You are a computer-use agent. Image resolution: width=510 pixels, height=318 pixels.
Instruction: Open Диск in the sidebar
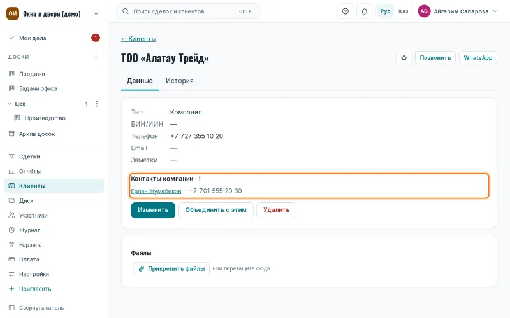tap(54, 200)
